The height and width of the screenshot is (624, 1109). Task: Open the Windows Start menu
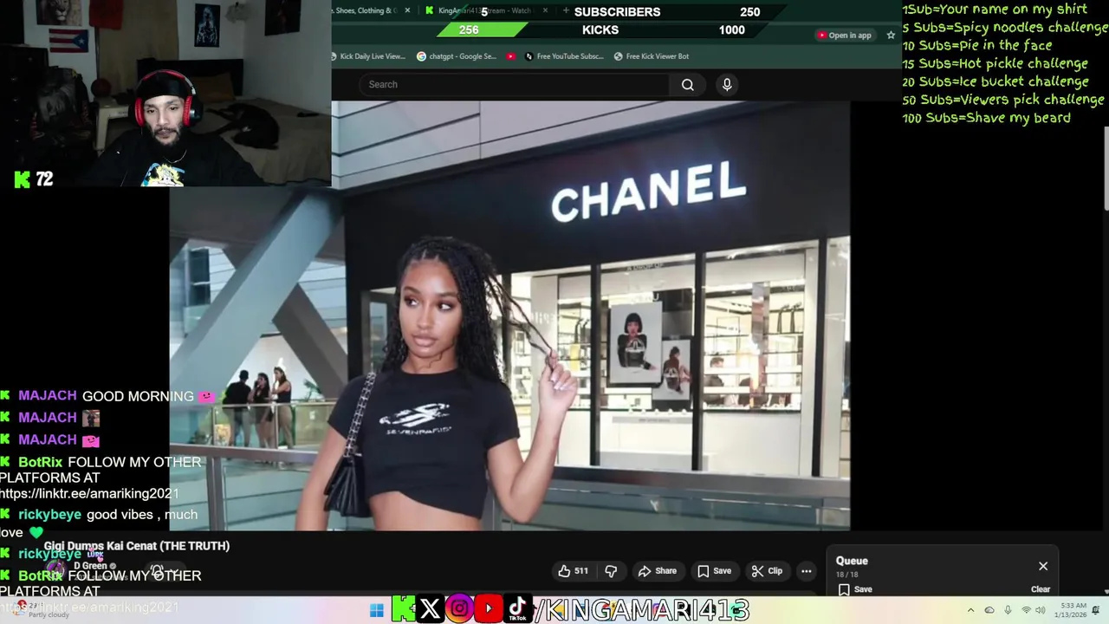tap(377, 610)
